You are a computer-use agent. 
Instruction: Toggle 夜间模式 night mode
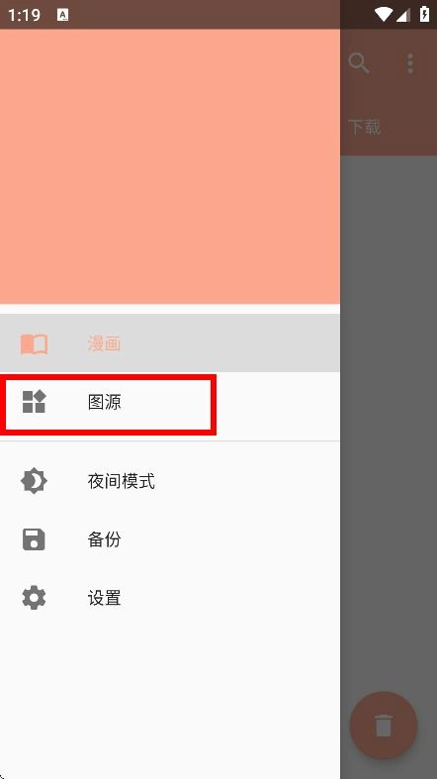pyautogui.click(x=170, y=481)
